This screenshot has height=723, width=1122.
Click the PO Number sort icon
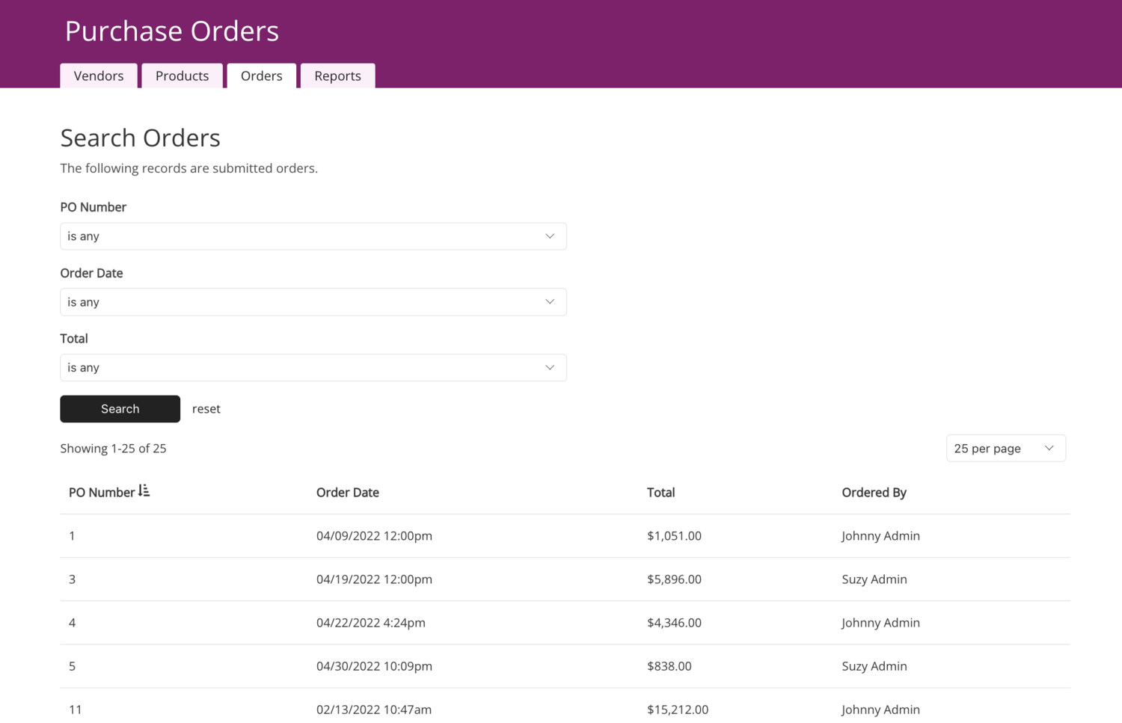(x=144, y=491)
